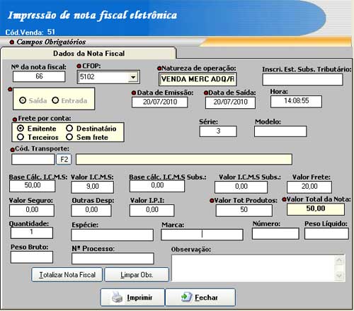Choose Sem frete option

(x=69, y=137)
